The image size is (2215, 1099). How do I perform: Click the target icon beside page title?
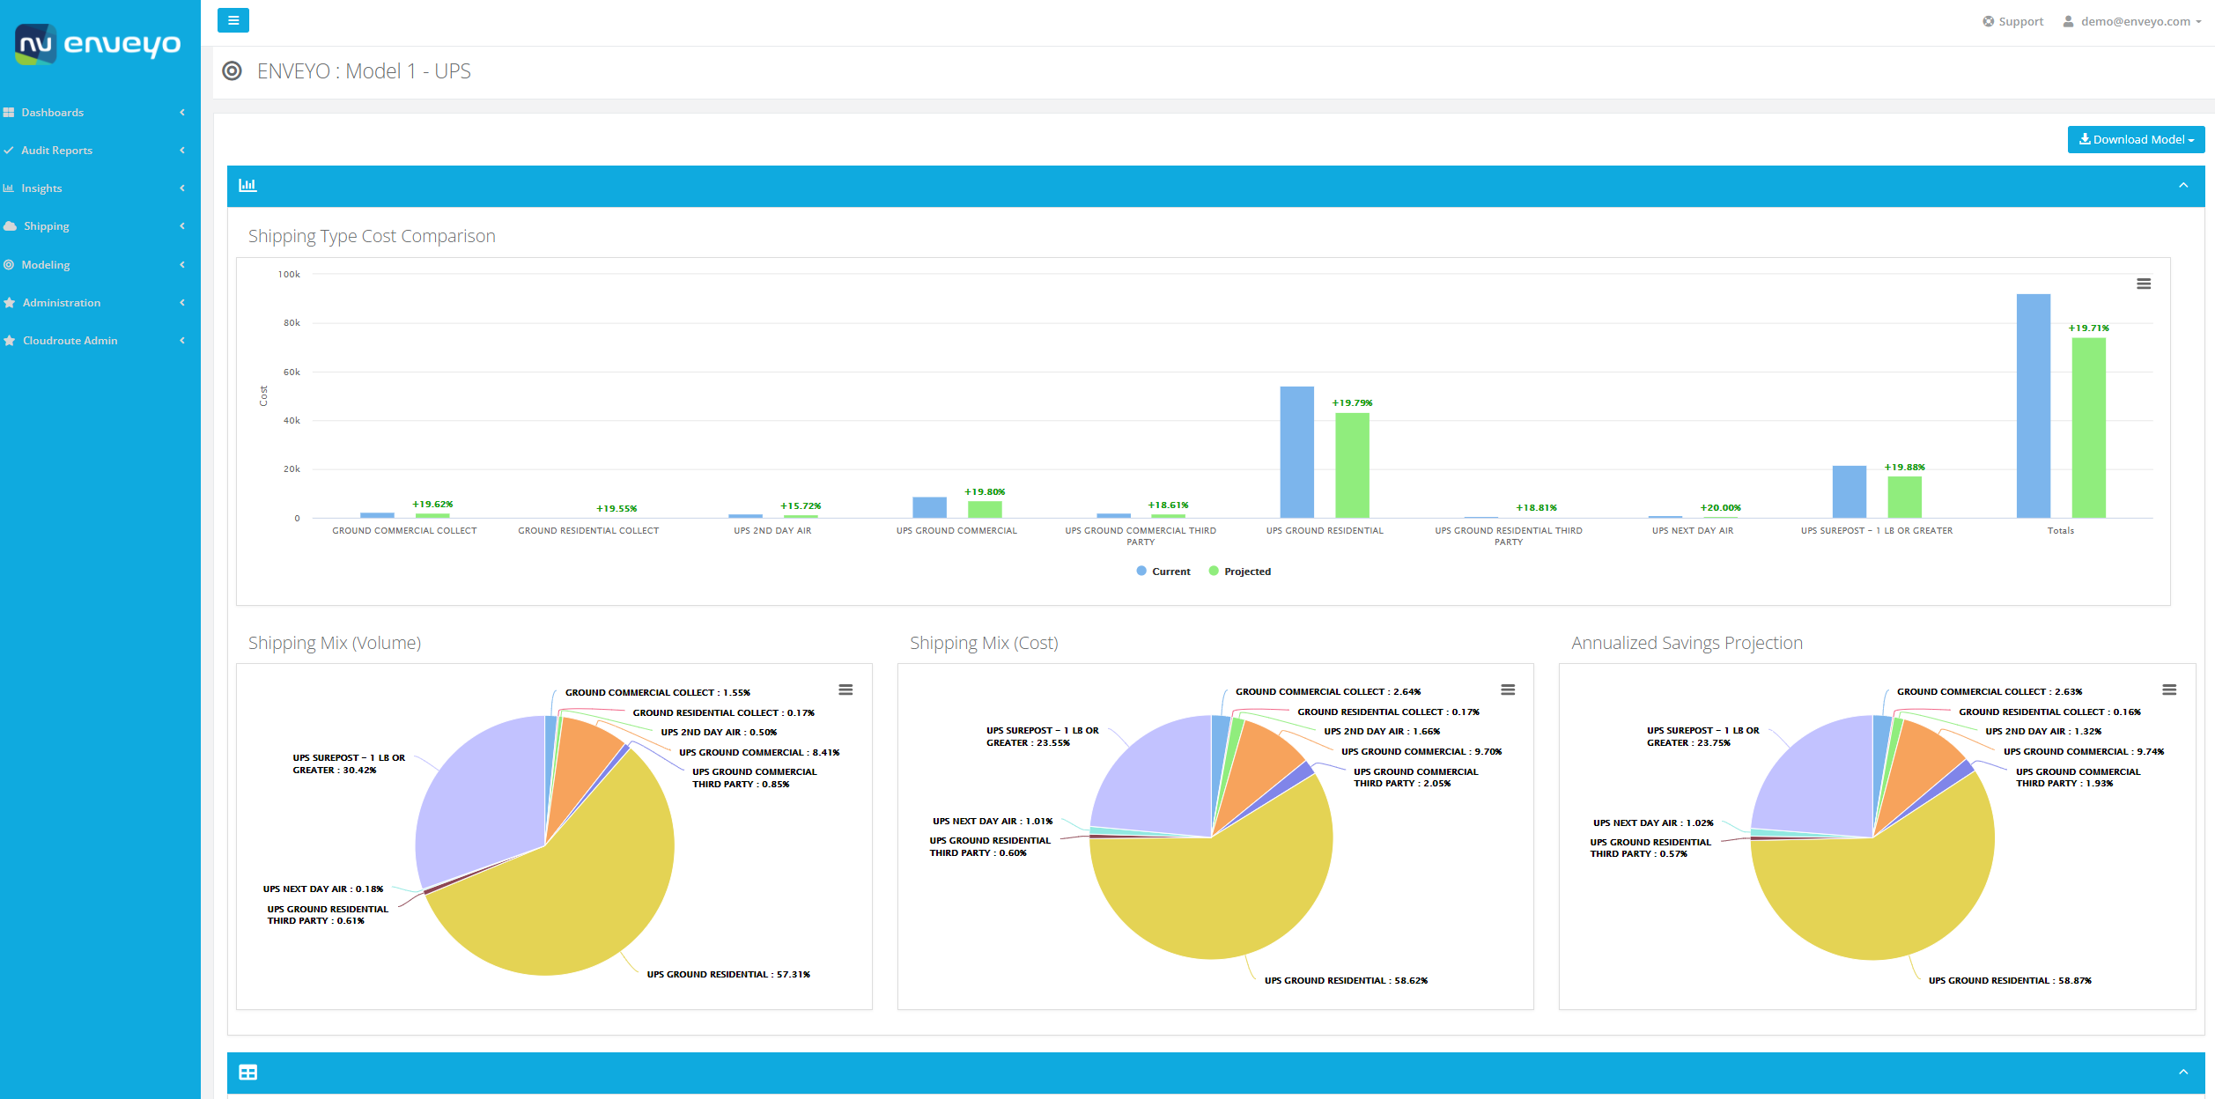233,71
